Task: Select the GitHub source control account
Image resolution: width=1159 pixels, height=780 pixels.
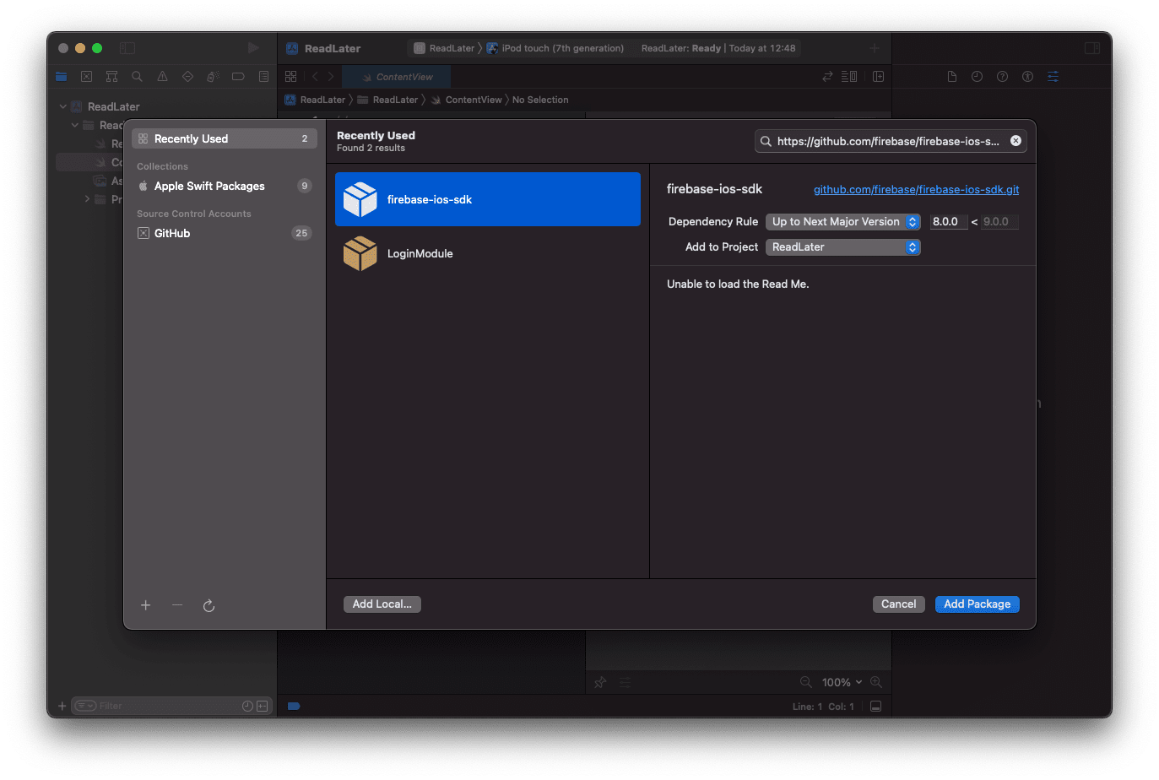Action: click(225, 233)
